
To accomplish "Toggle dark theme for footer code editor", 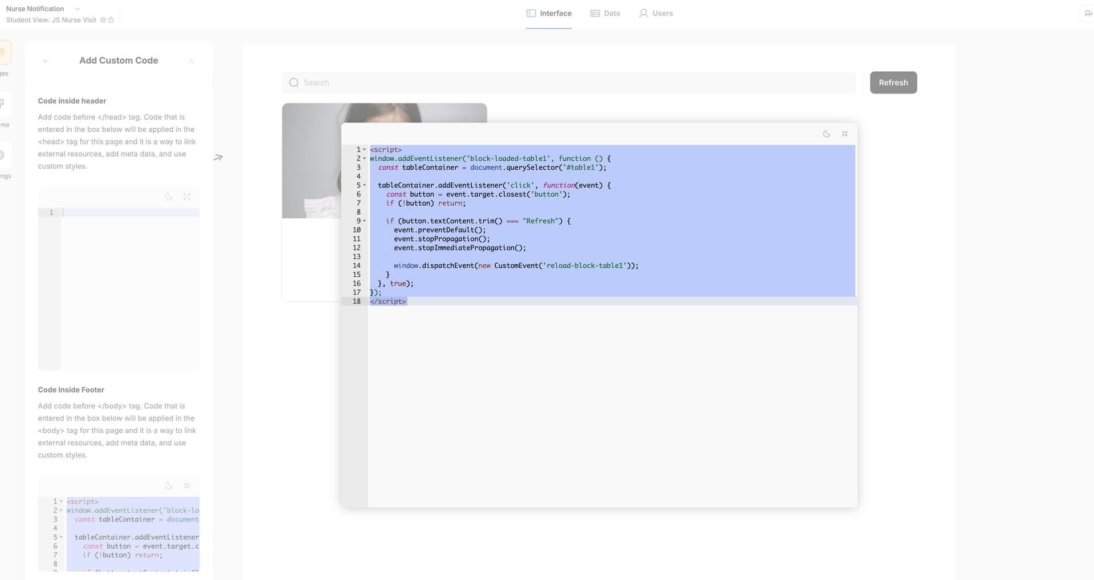I will click(169, 485).
